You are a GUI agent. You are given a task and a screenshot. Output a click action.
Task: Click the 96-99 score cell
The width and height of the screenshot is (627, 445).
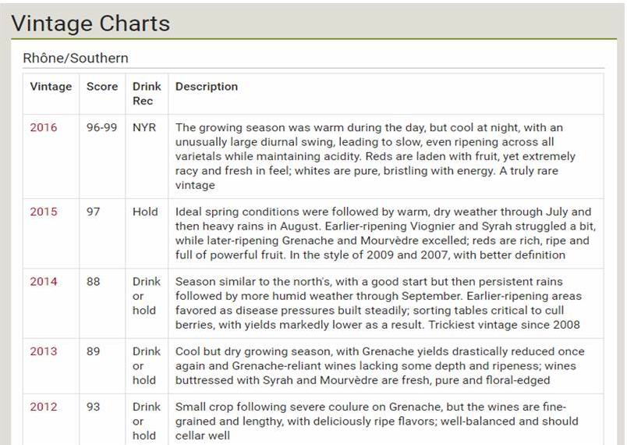[101, 128]
